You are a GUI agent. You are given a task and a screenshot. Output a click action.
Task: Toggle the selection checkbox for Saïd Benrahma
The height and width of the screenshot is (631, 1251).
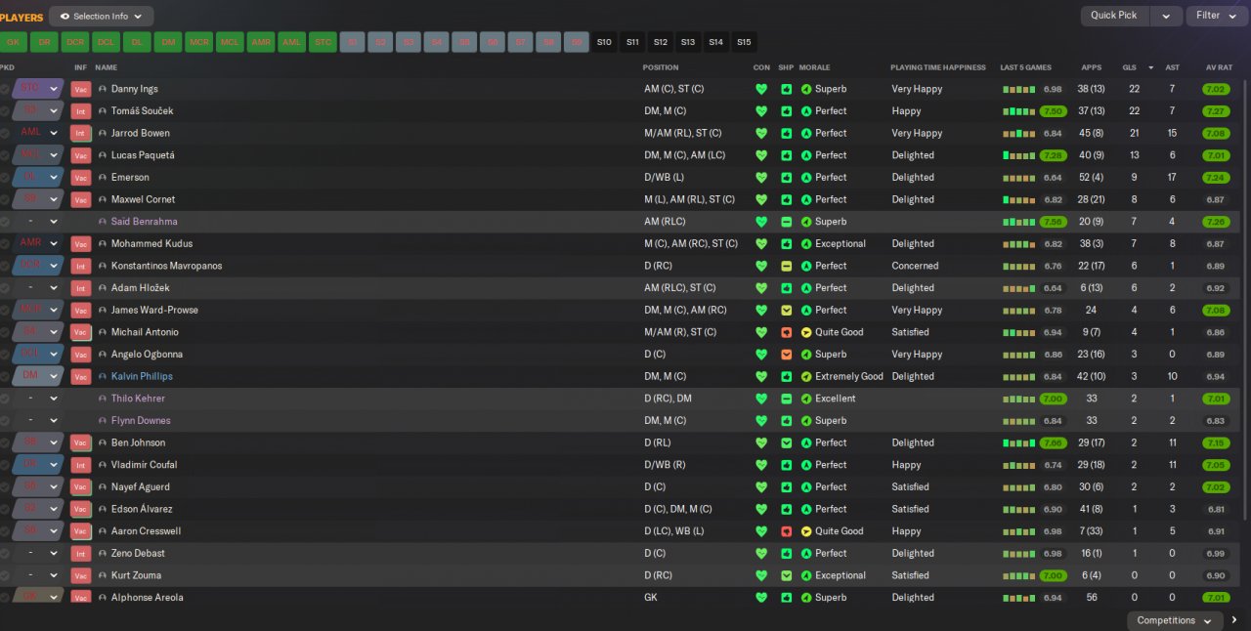click(5, 222)
